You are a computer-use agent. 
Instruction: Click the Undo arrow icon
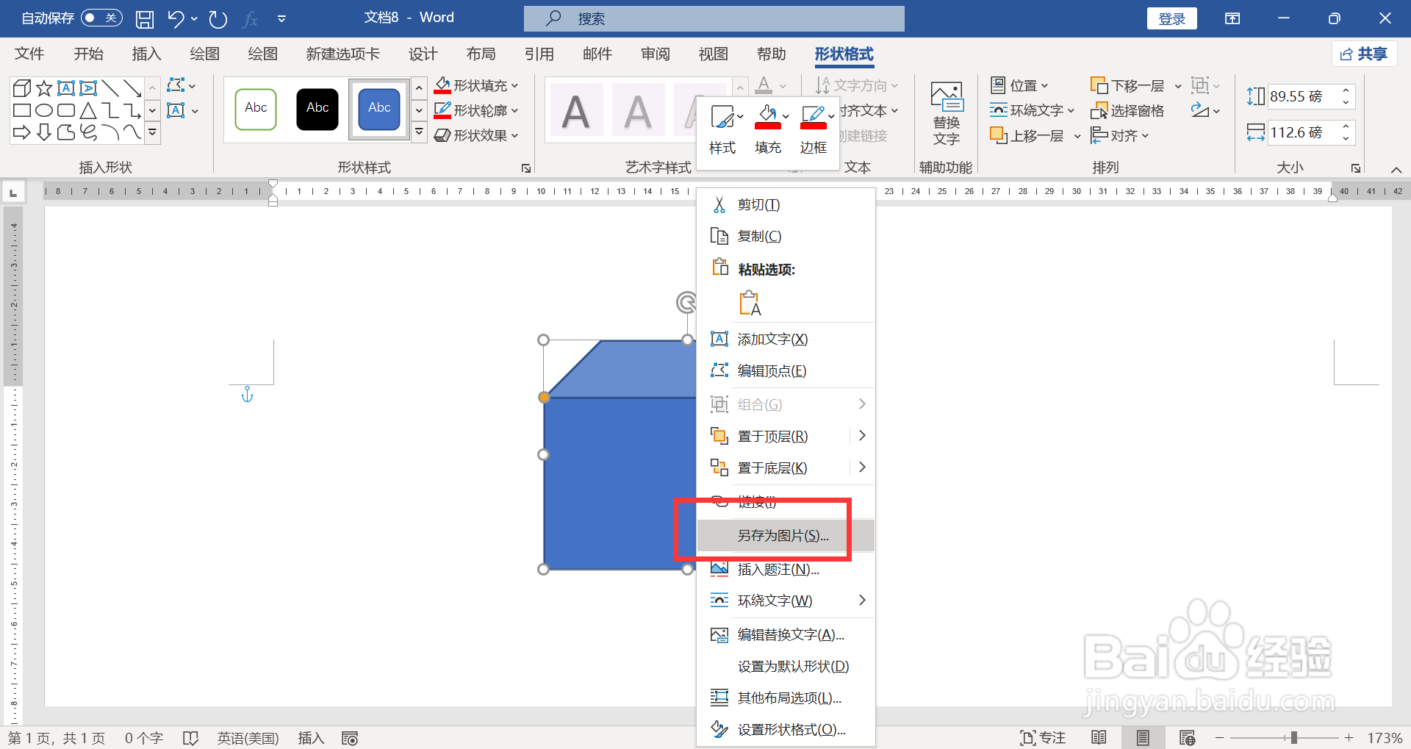tap(175, 18)
